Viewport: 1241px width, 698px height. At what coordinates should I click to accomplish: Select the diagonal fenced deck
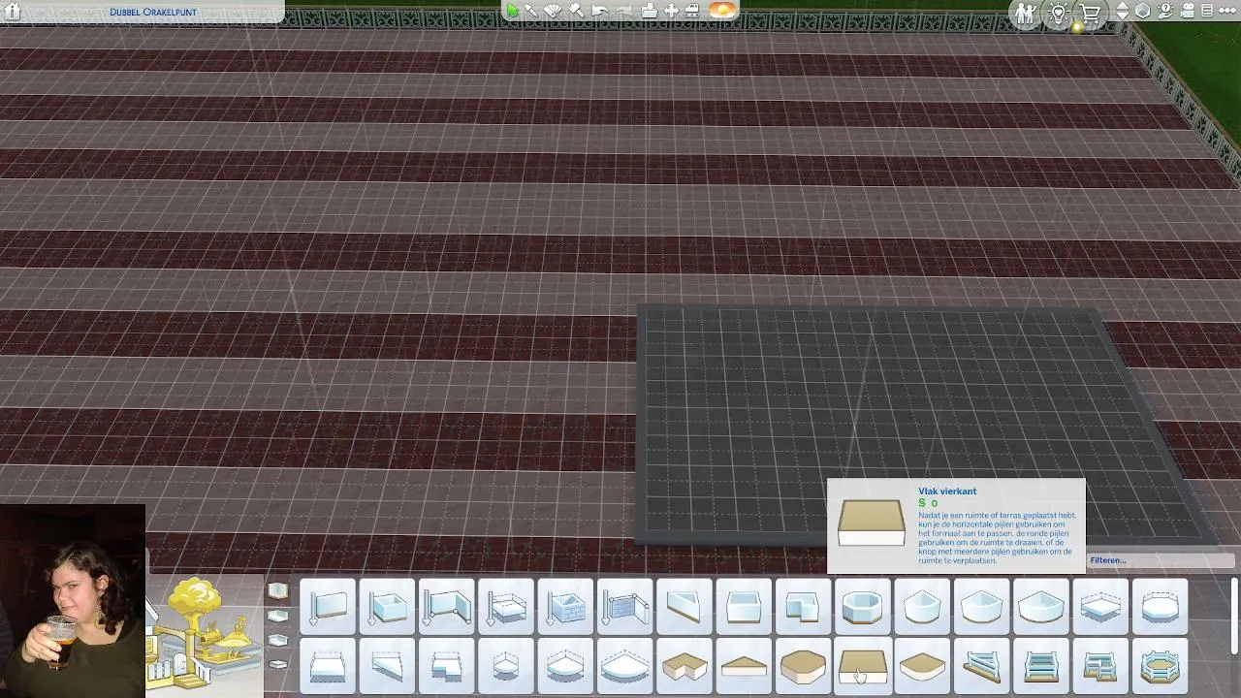[981, 667]
